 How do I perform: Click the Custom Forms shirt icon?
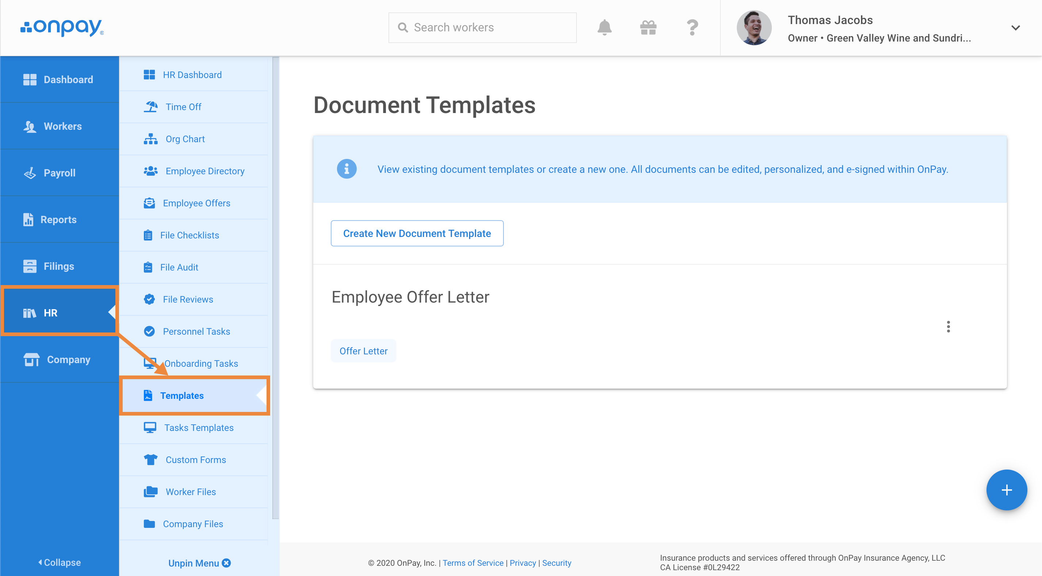pyautogui.click(x=150, y=460)
